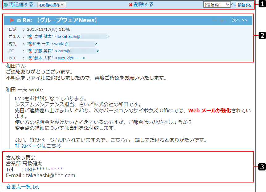Viewport: 266px width, 192px height.
Task: Click the address-book icon next to 鈴木 大和
Action: tap(29, 58)
